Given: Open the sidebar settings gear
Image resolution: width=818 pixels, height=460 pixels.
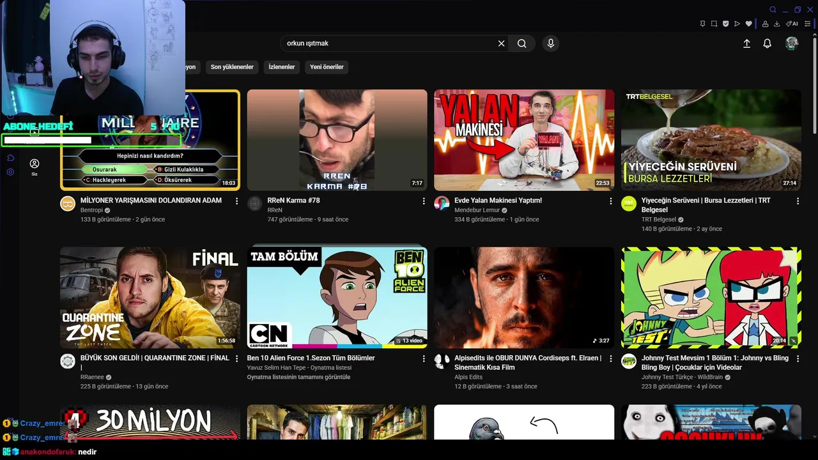Looking at the screenshot, I should coord(10,172).
